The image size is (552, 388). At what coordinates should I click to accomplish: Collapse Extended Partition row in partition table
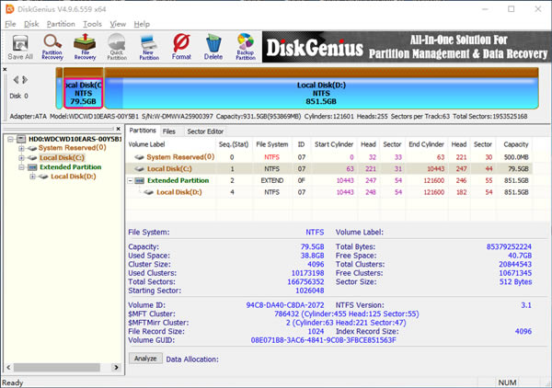pos(131,180)
